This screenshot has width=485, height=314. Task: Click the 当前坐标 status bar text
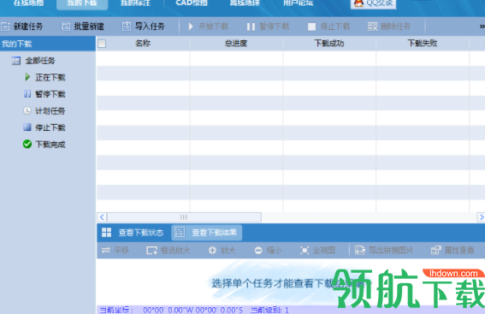(x=116, y=310)
